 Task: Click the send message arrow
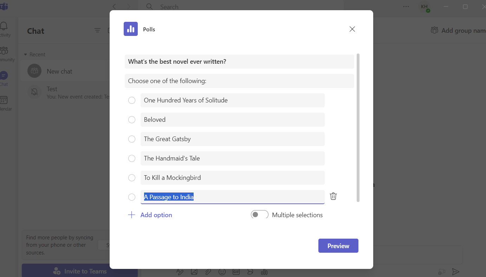point(455,272)
